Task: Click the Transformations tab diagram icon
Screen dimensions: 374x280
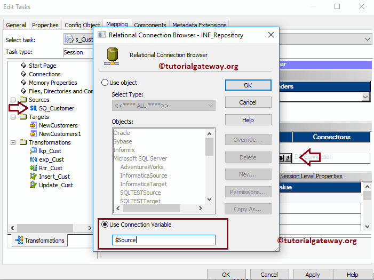Action: click(x=19, y=240)
